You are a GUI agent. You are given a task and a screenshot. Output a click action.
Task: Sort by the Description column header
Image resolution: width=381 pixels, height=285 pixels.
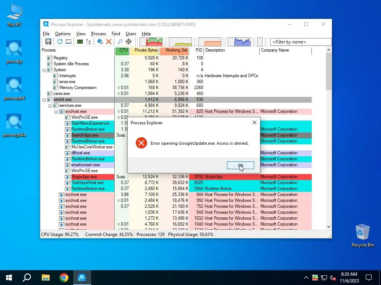click(232, 50)
